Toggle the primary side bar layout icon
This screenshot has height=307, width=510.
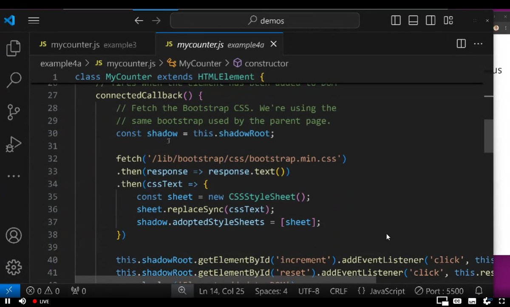click(x=396, y=20)
